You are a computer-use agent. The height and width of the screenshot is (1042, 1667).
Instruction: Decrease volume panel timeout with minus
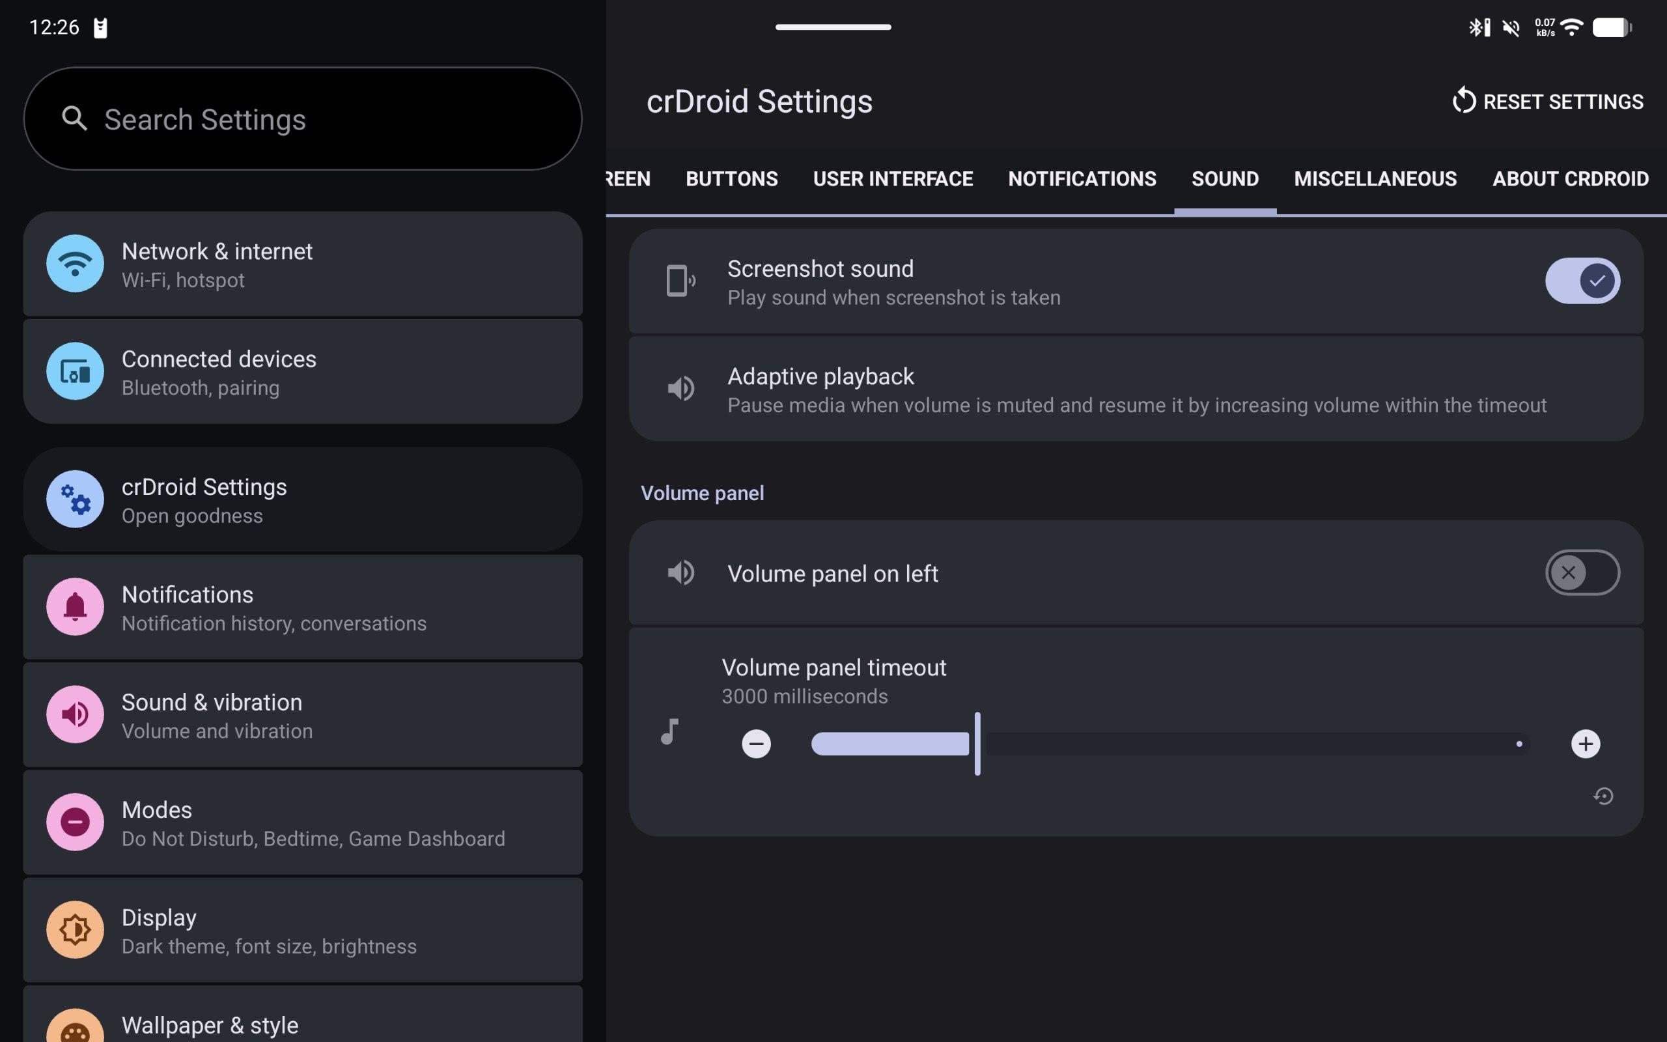tap(755, 744)
